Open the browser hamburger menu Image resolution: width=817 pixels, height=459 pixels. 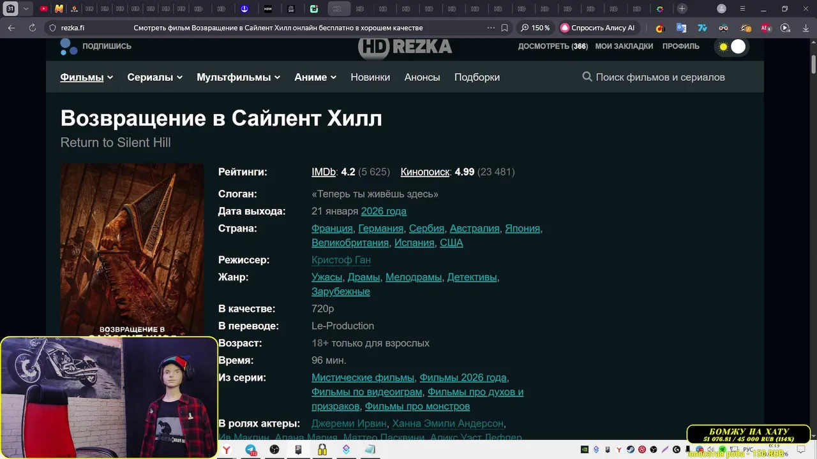point(742,8)
